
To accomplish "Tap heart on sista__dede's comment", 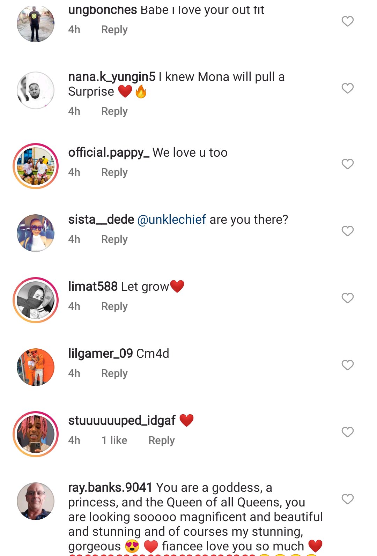I will (347, 231).
